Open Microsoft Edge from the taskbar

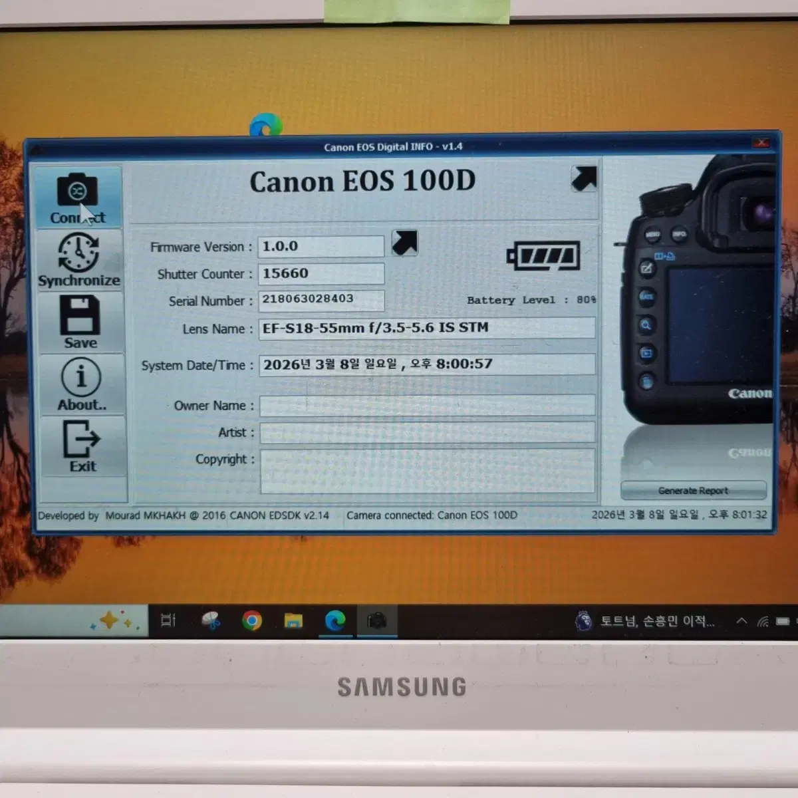click(x=335, y=620)
